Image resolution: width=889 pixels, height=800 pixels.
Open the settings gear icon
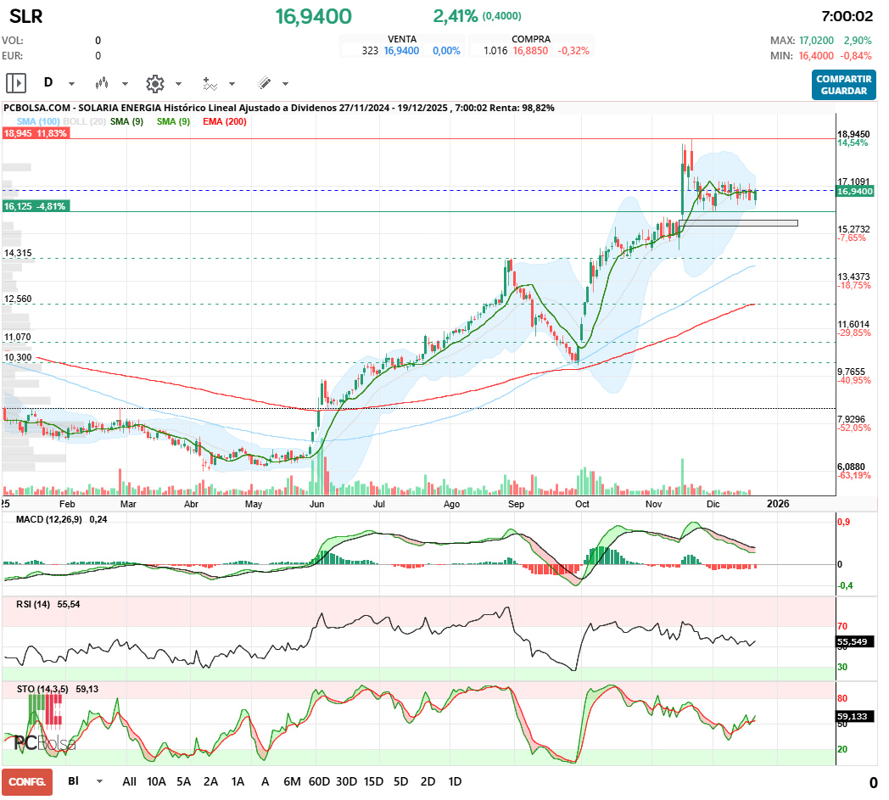pos(154,83)
